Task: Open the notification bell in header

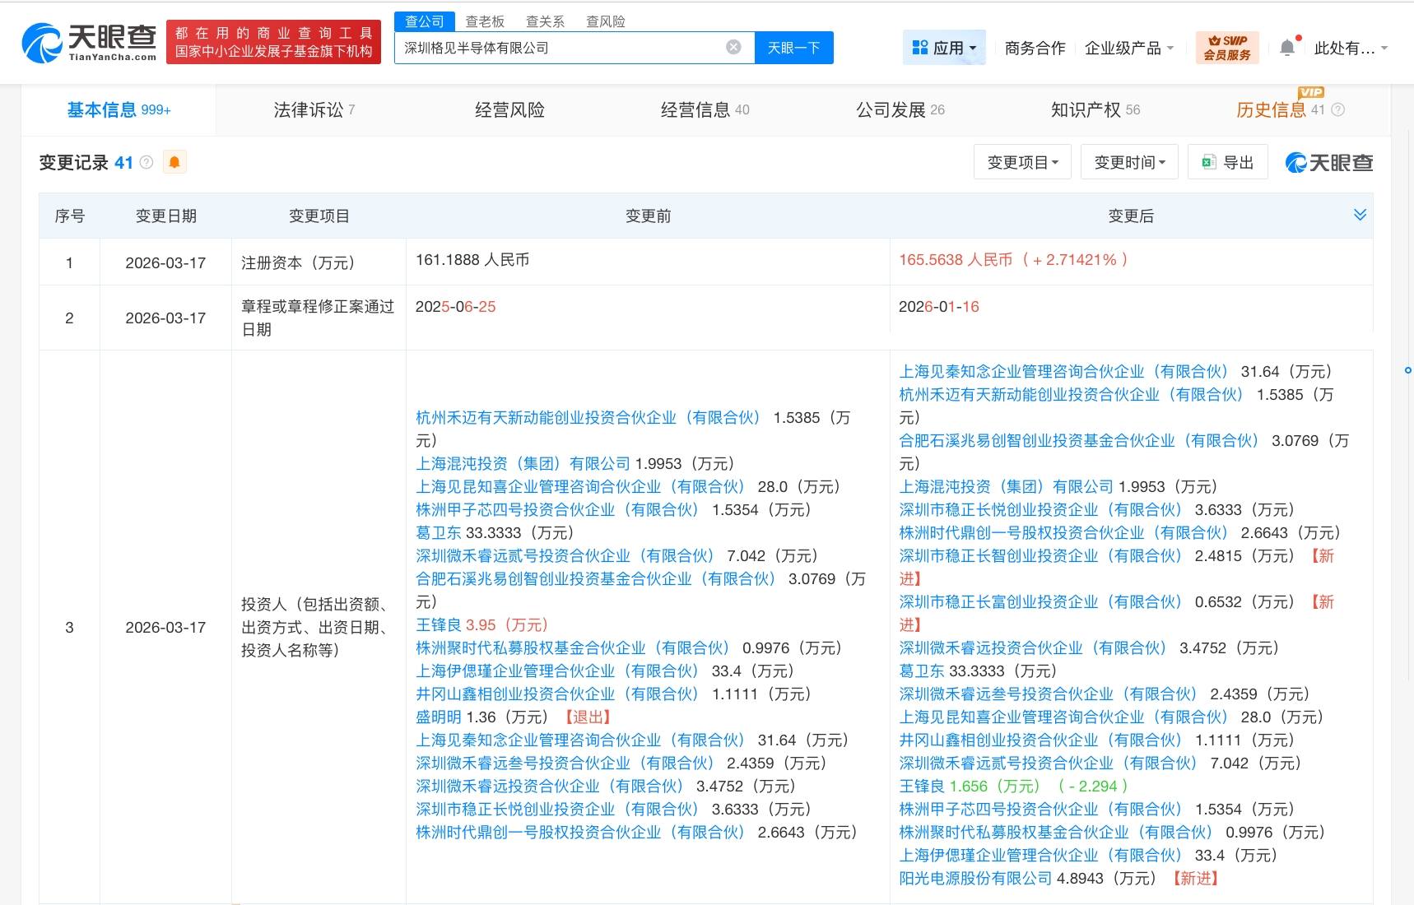Action: [1287, 48]
